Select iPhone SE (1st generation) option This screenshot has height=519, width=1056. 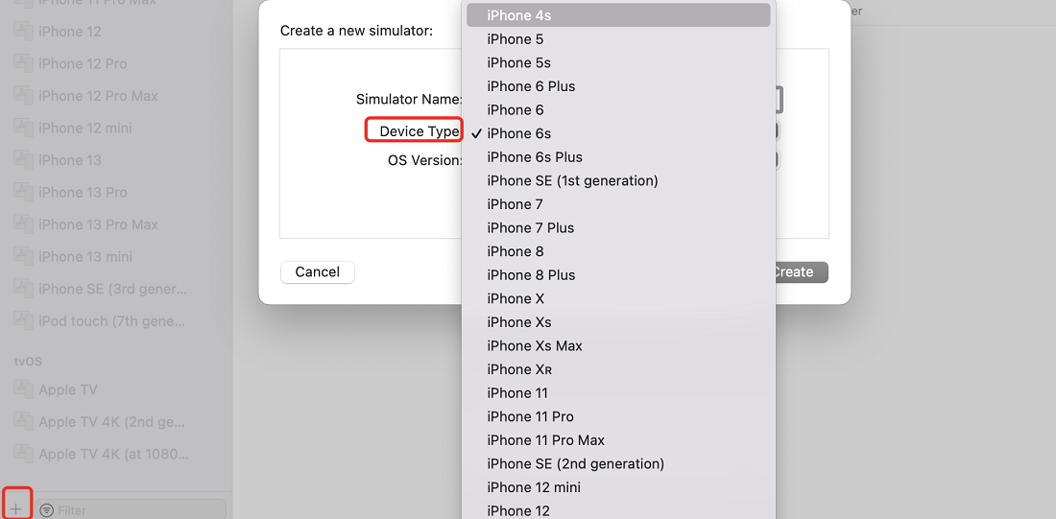click(x=618, y=180)
